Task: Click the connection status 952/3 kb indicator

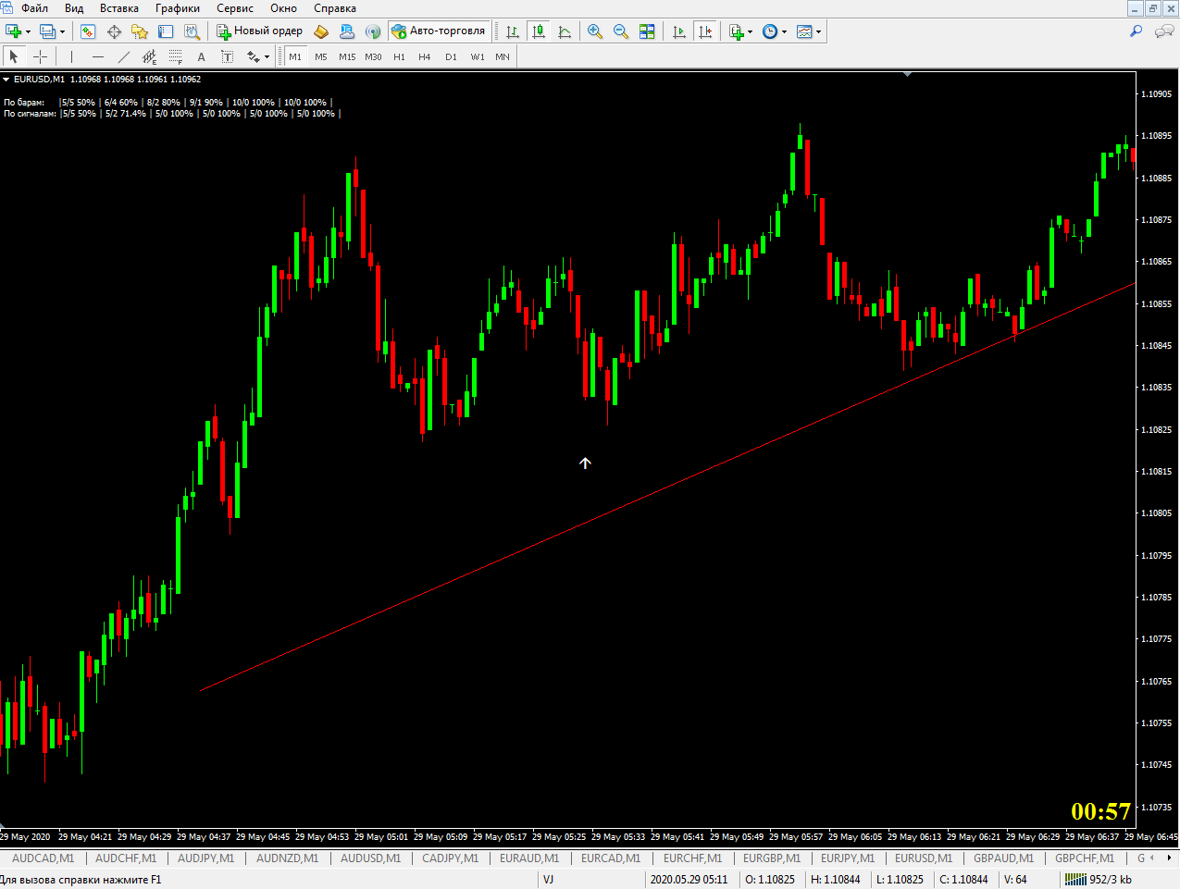Action: [1099, 880]
